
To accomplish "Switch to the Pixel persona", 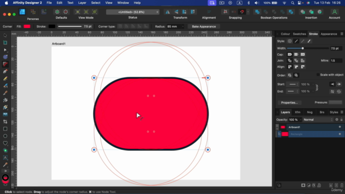I will pos(33,12).
